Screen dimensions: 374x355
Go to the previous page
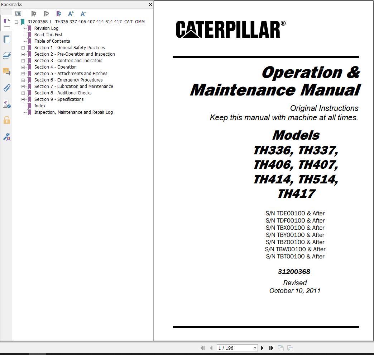point(211,348)
